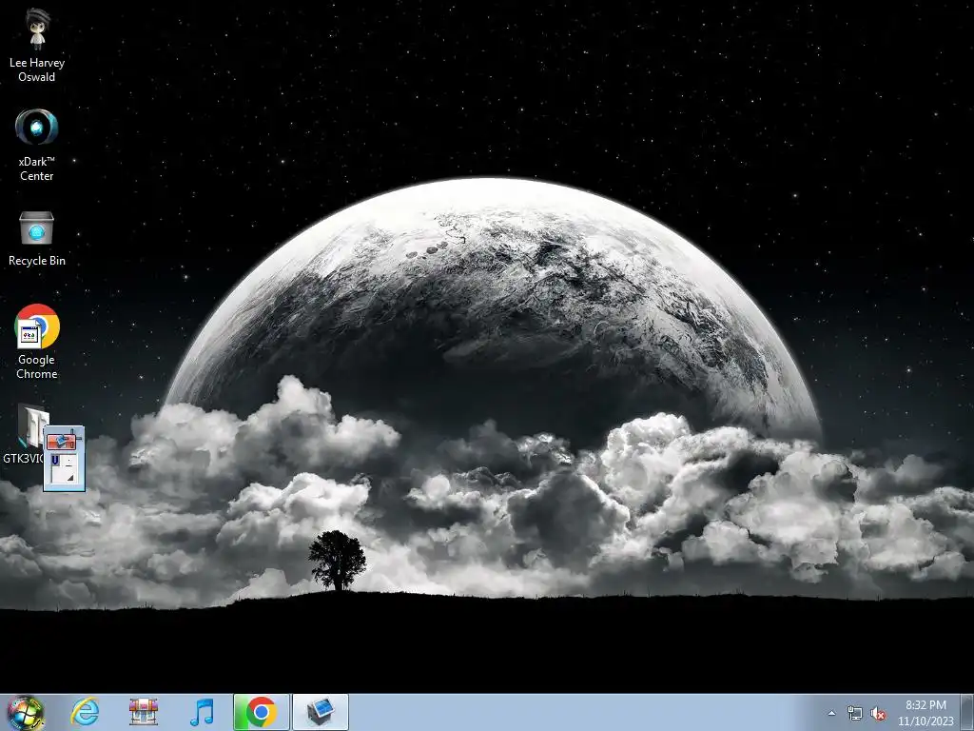Open the store shopfront taskbar icon
The width and height of the screenshot is (974, 731).
click(144, 712)
